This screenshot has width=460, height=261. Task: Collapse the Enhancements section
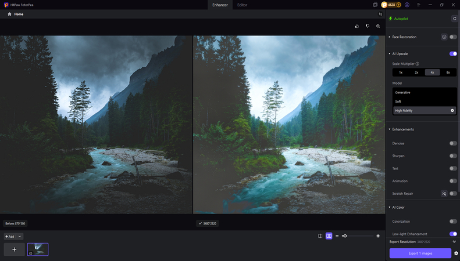click(x=390, y=129)
